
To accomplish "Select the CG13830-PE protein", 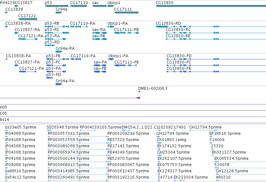I will pyautogui.click(x=216, y=72).
